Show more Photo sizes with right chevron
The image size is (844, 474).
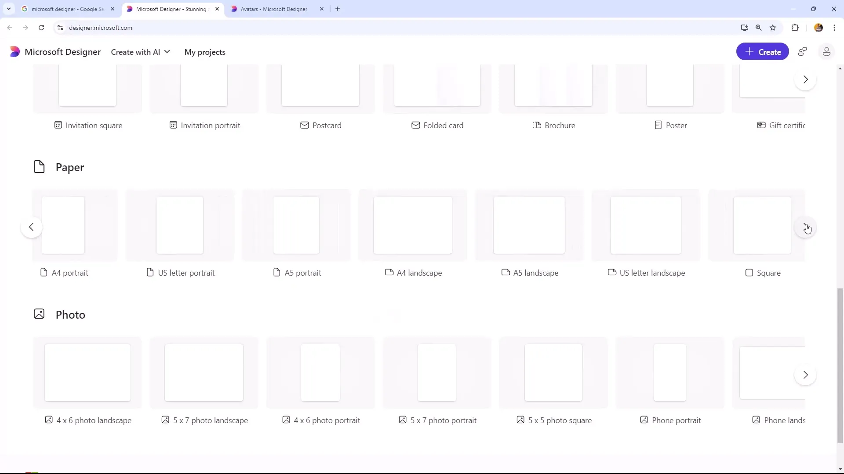tap(805, 375)
